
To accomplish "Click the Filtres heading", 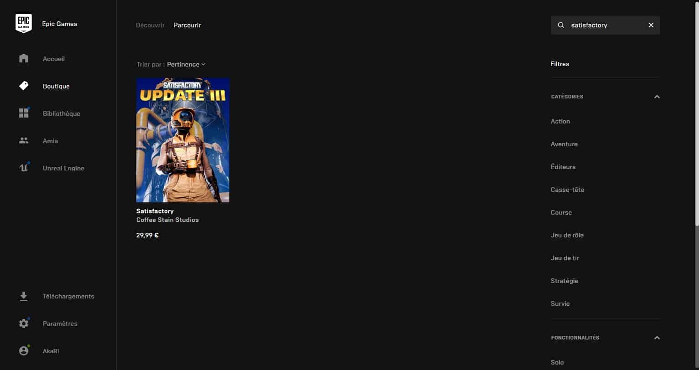I will 560,64.
